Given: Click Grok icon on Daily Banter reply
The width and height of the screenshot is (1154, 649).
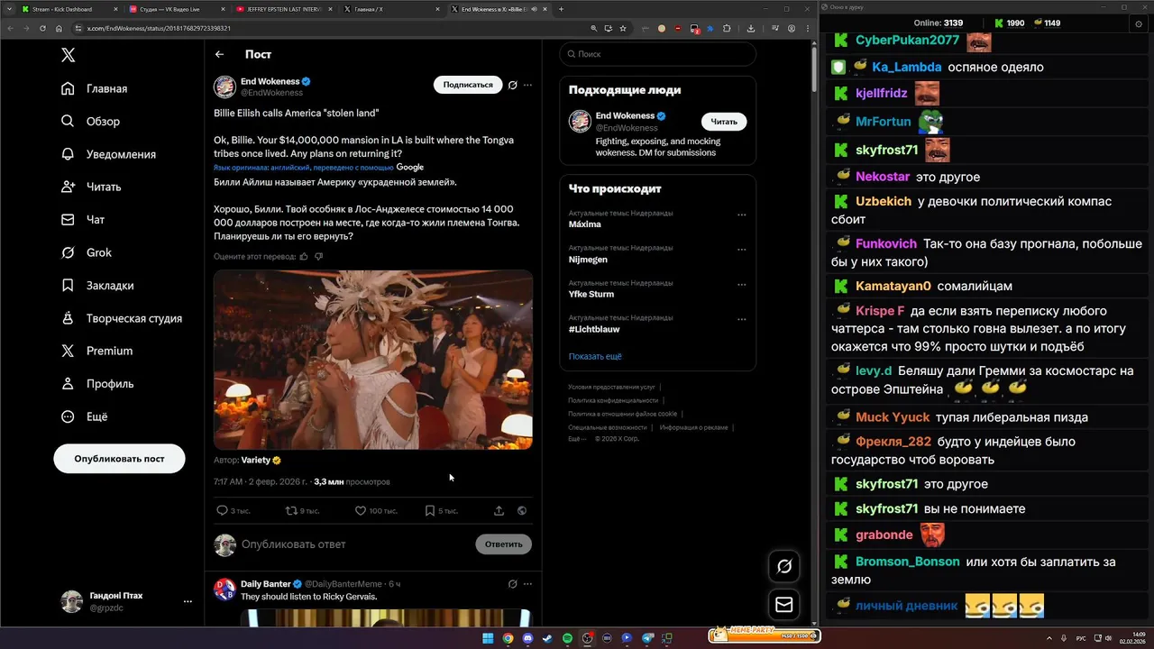Looking at the screenshot, I should [x=512, y=584].
